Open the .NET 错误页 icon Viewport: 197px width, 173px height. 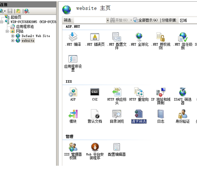(x=95, y=39)
